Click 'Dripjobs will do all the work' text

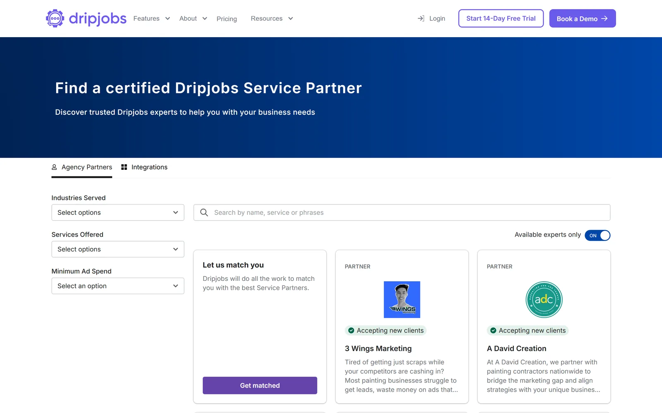[259, 283]
